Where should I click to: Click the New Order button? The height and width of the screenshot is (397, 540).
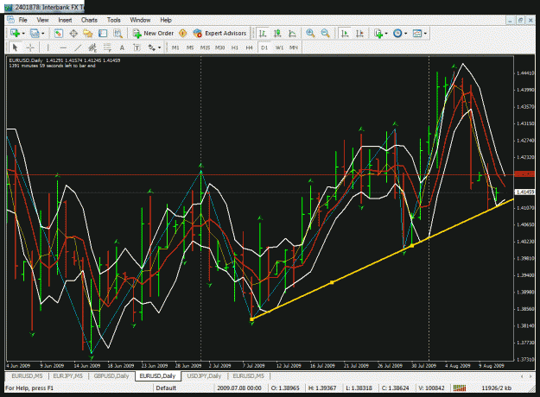coord(153,34)
